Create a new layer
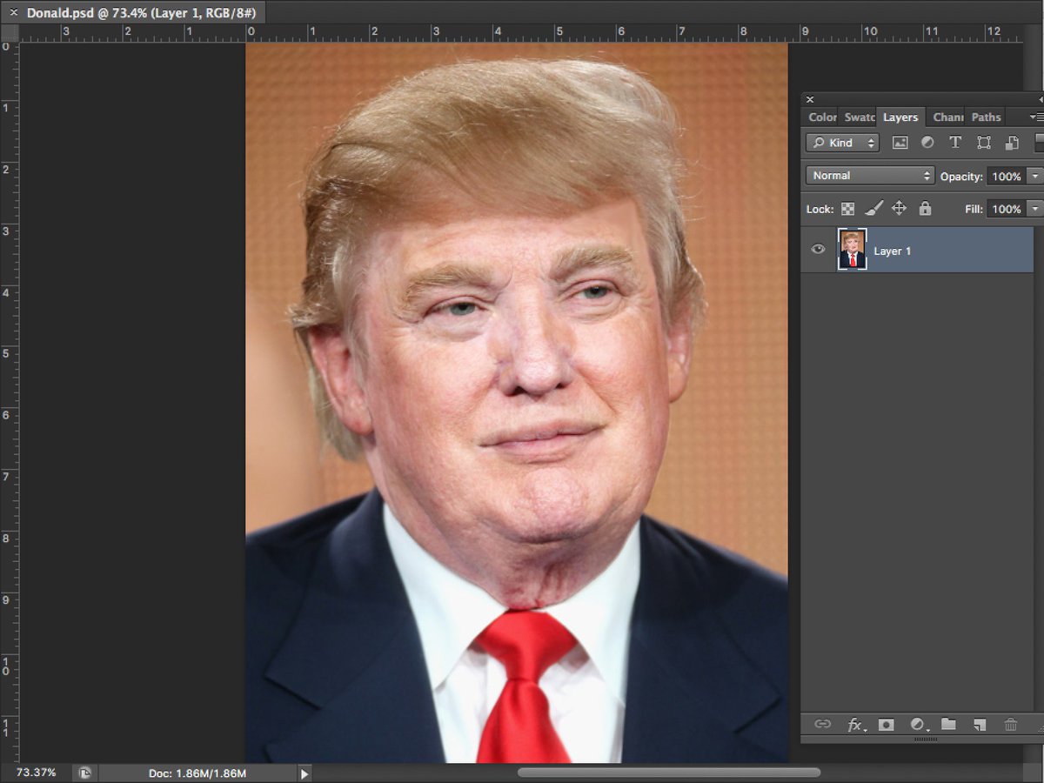Image resolution: width=1044 pixels, height=783 pixels. click(980, 724)
